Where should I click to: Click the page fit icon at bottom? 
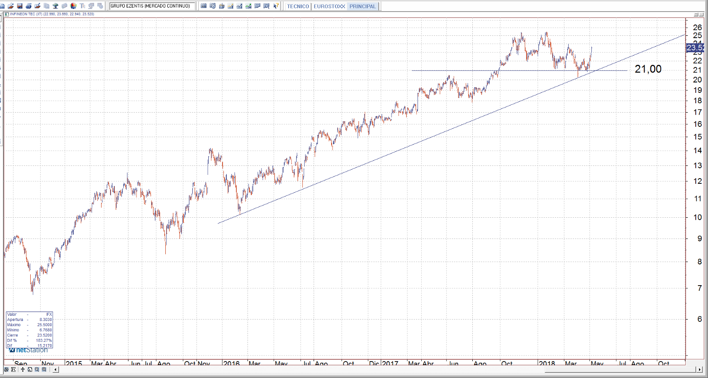pyautogui.click(x=29, y=370)
